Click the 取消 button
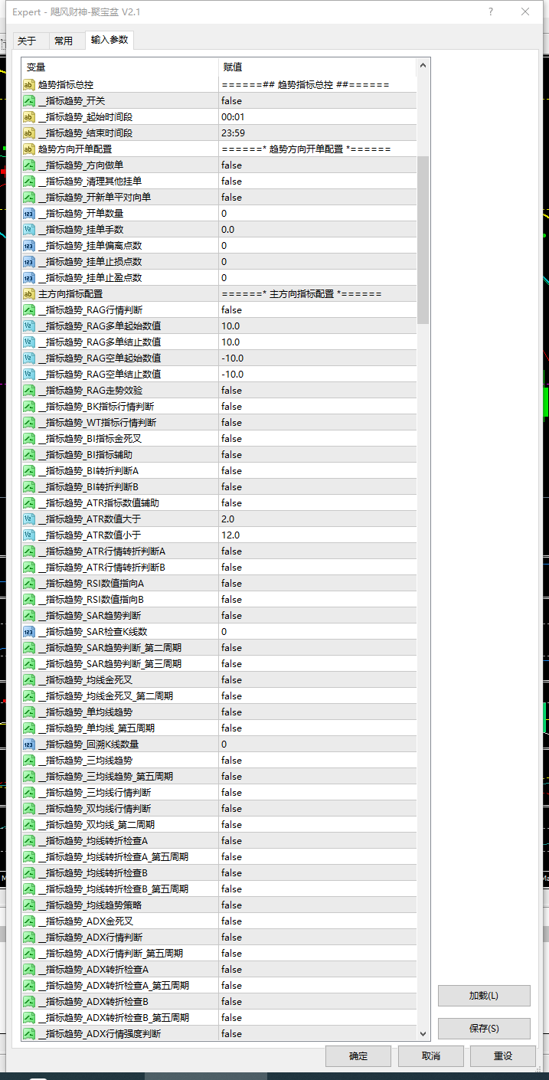Image resolution: width=549 pixels, height=1080 pixels. tap(431, 1056)
